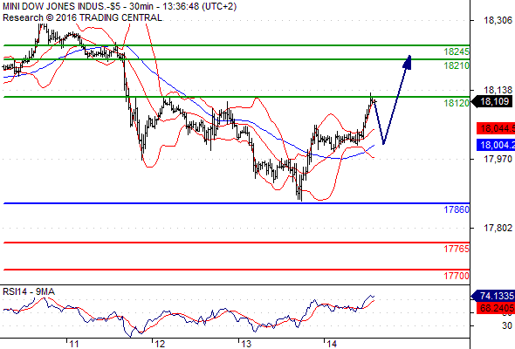
Task: Click date label 14 on time axis
Action: 332,344
